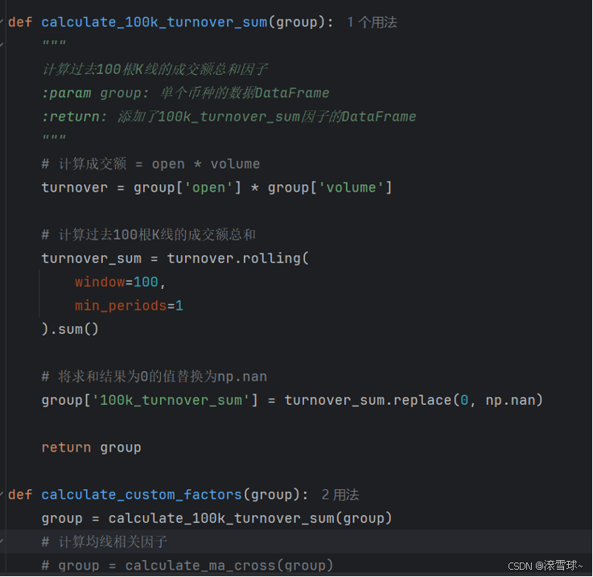Viewport: 593px width, 577px height.
Task: Open the '1 个用法' usages hint
Action: point(373,23)
